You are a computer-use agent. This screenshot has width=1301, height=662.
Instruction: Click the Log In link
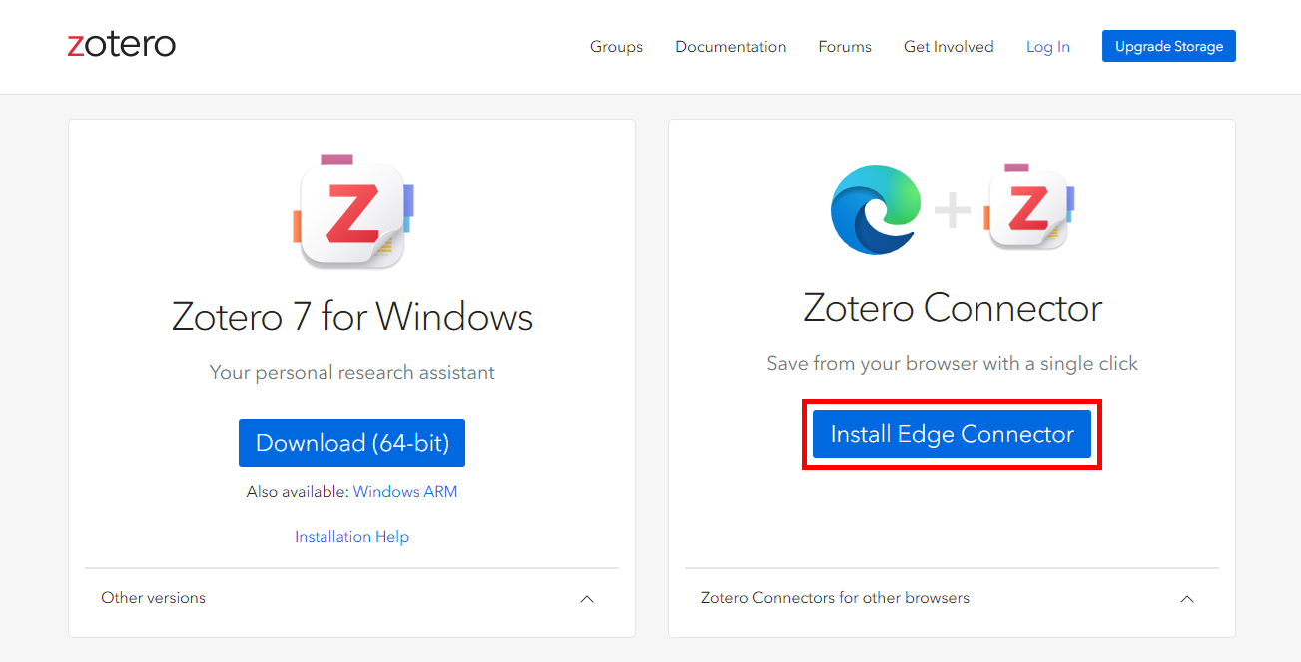click(1048, 47)
